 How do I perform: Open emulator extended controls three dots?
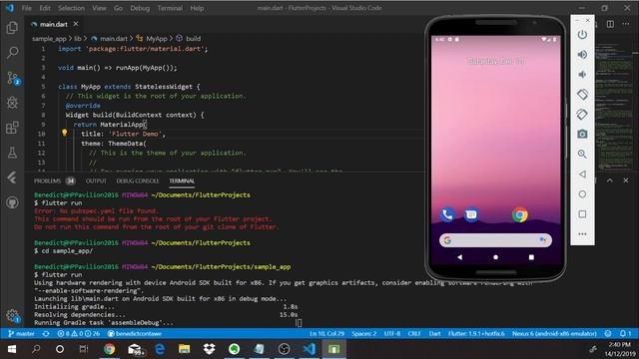point(582,234)
